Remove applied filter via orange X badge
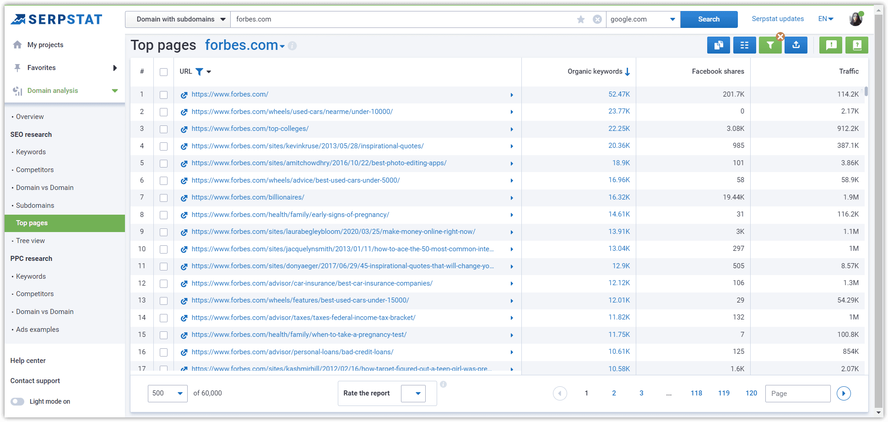 780,37
